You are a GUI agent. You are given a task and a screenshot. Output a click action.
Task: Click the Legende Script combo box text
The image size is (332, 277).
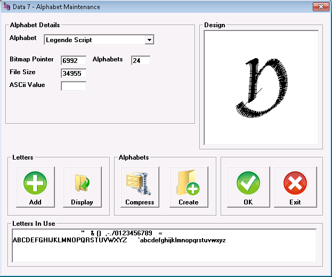pyautogui.click(x=69, y=40)
